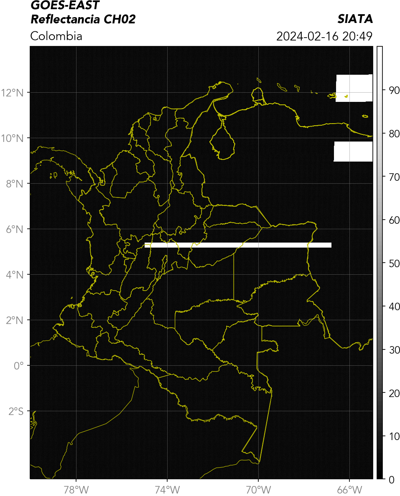This screenshot has width=400, height=496.
Task: Click the 2024-02-16 20:49 timestamp
Action: click(324, 36)
